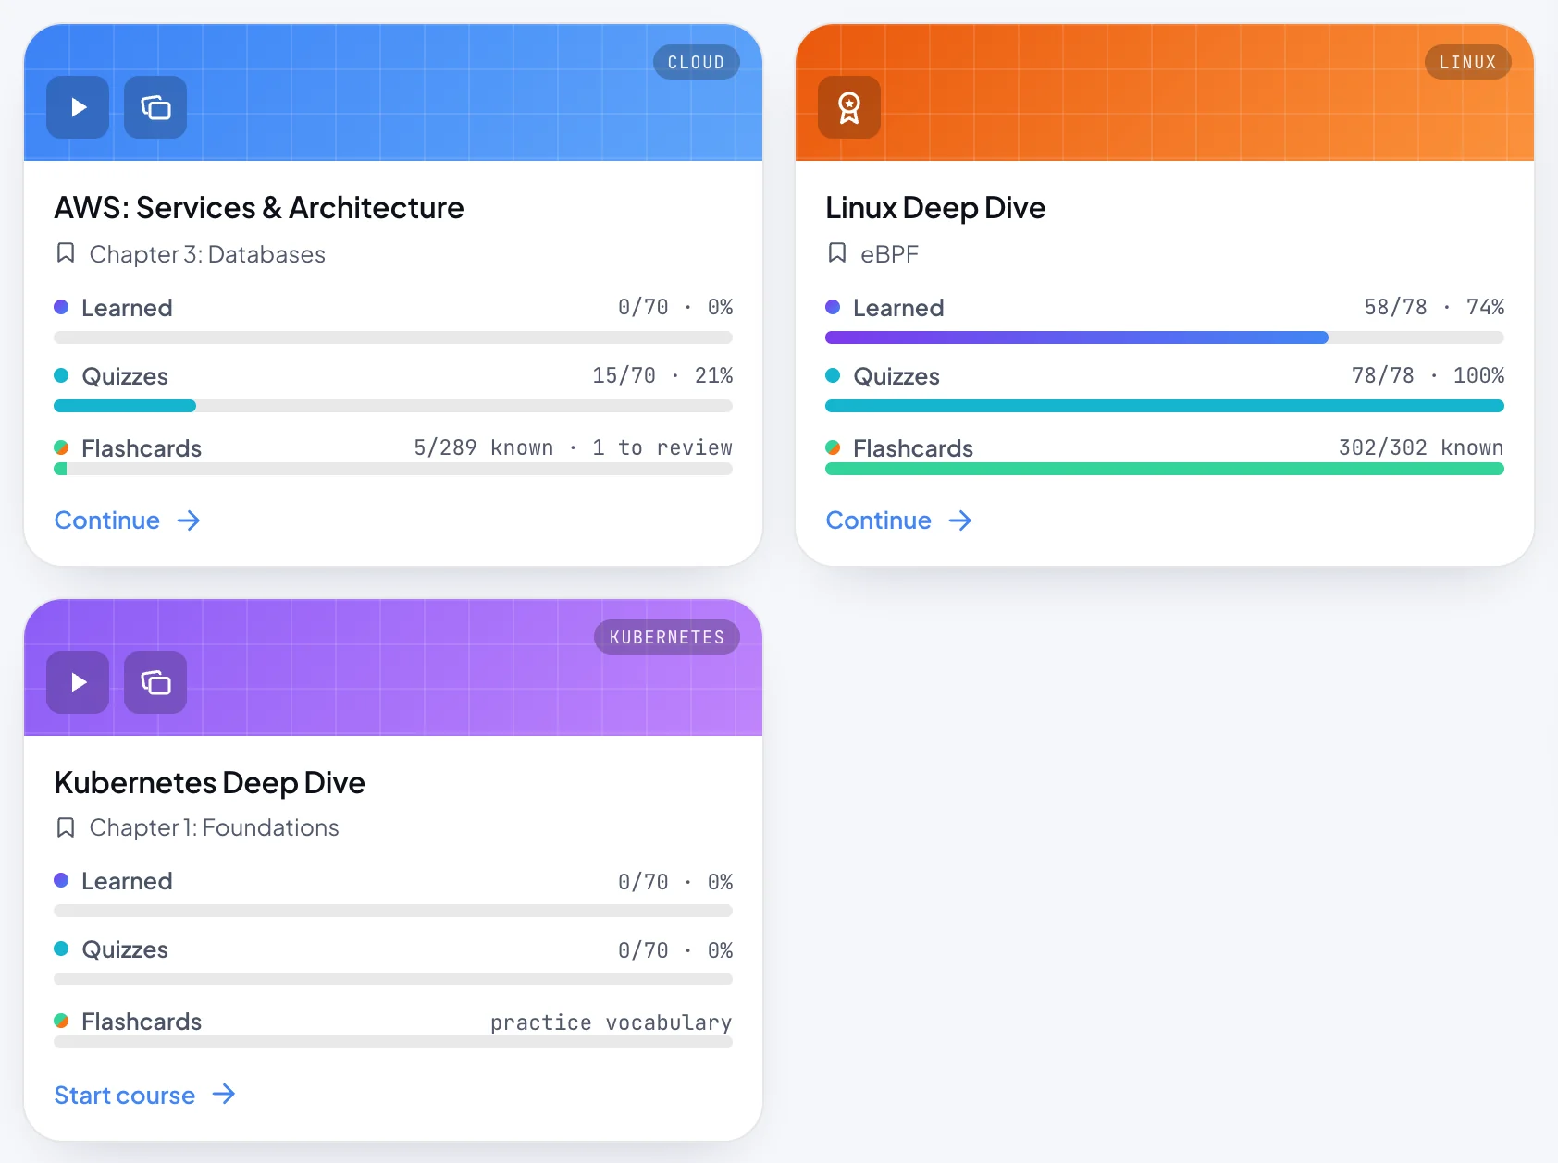The image size is (1558, 1163).
Task: Click Chapter 3: Databases text
Action: [207, 254]
